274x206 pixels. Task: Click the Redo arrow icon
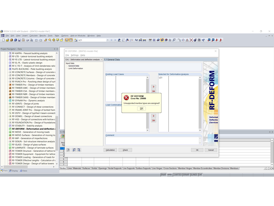tap(40, 40)
